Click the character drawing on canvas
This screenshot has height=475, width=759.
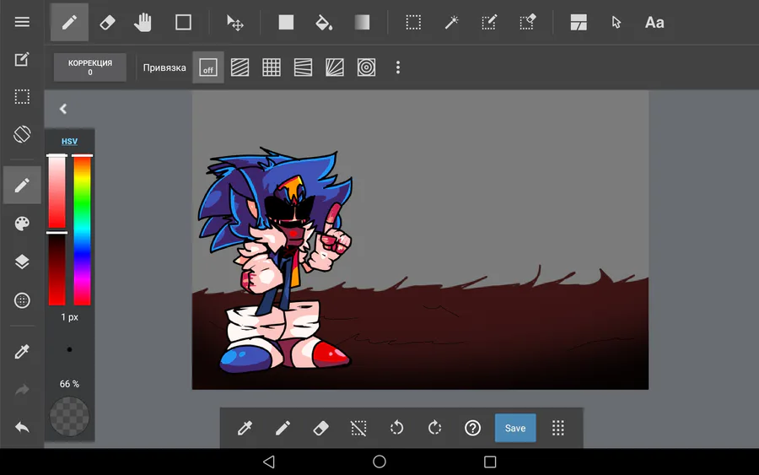tap(277, 260)
